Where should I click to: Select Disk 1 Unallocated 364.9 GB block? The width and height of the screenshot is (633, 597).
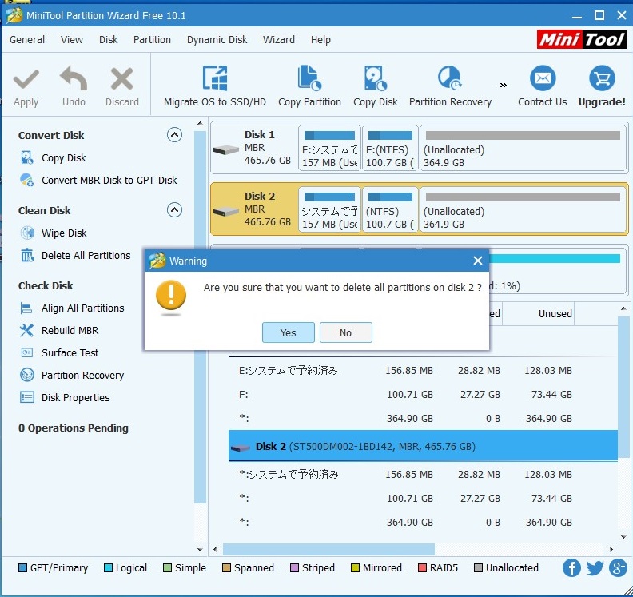(524, 148)
